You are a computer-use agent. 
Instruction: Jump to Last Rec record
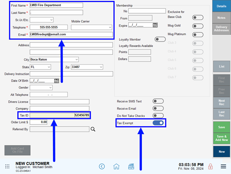click(221, 114)
